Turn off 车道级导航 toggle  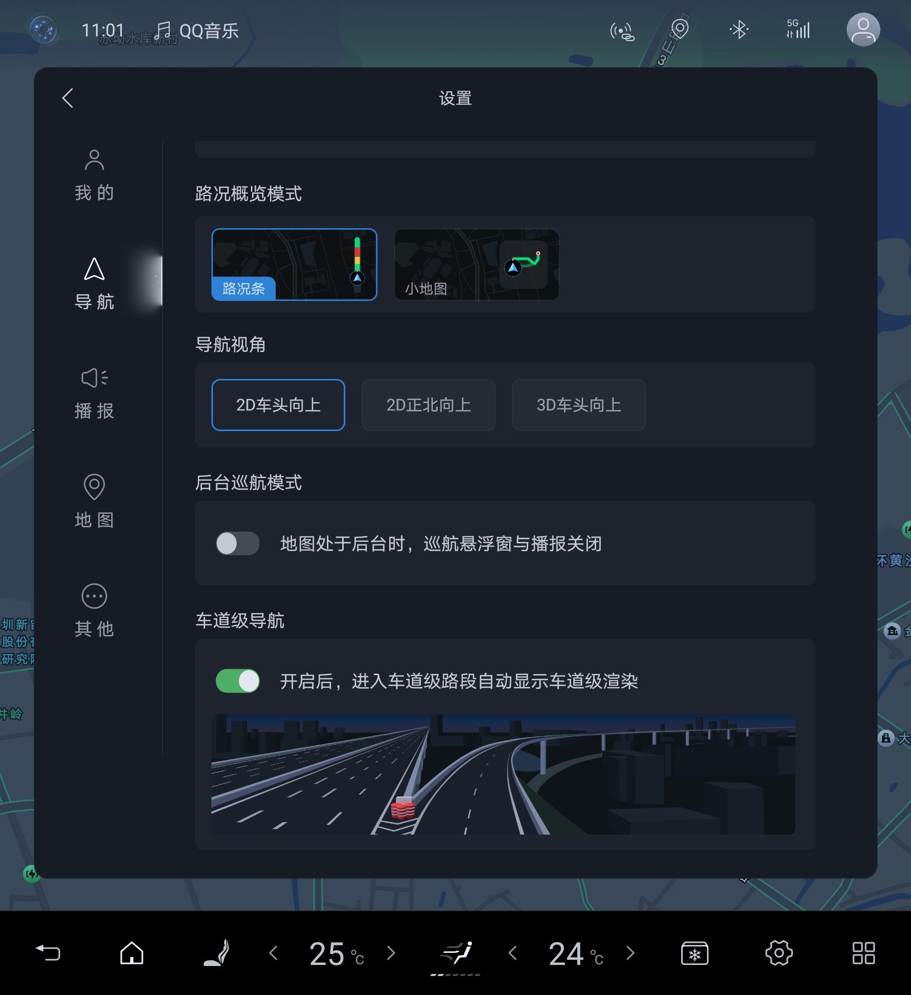click(x=238, y=681)
